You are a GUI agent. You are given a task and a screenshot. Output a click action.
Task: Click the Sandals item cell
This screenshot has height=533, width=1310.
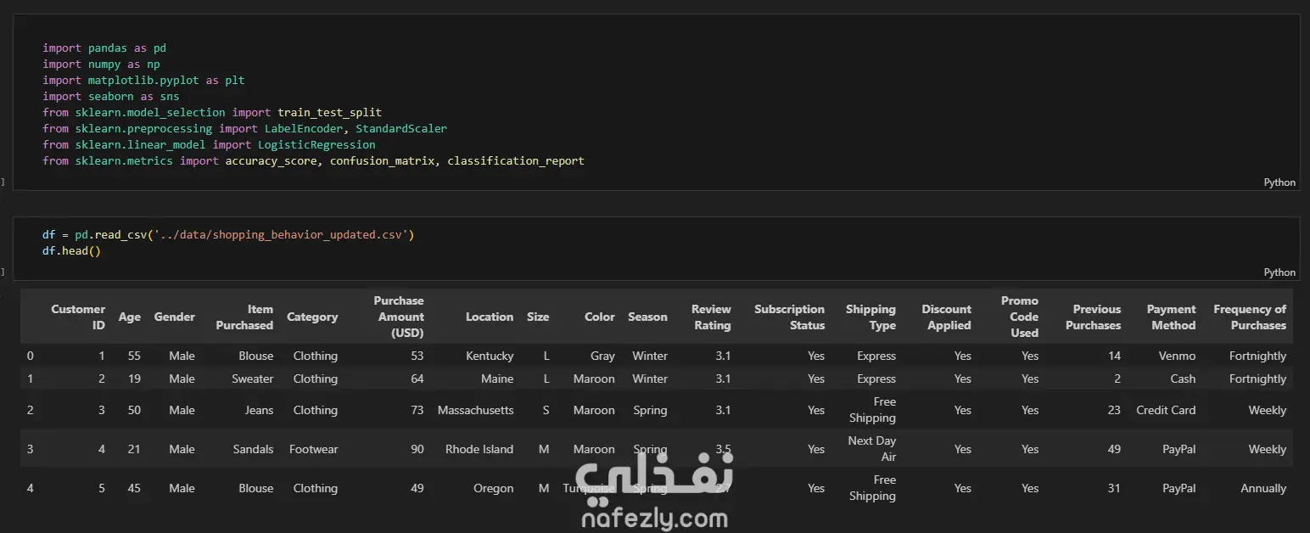coord(254,449)
